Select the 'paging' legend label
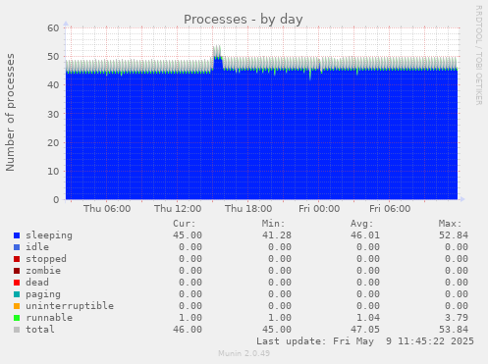This screenshot has width=488, height=364. (43, 294)
